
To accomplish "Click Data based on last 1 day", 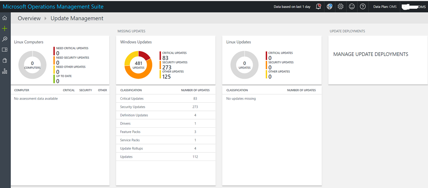I will [292, 7].
